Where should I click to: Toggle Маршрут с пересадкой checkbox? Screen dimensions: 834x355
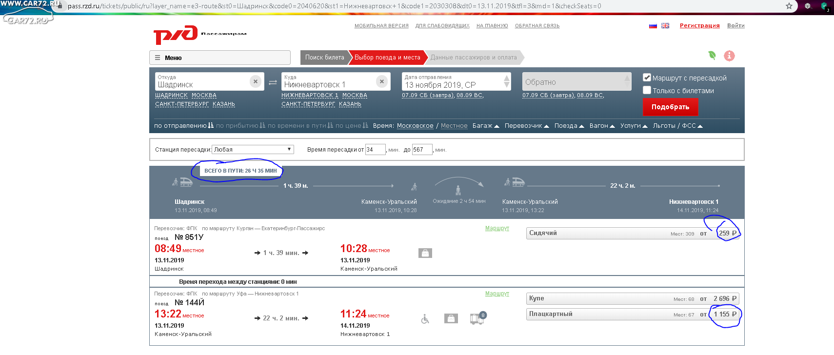coord(647,78)
